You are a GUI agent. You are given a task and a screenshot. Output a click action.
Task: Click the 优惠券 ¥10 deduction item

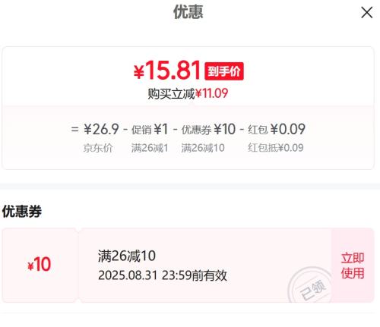[208, 130]
